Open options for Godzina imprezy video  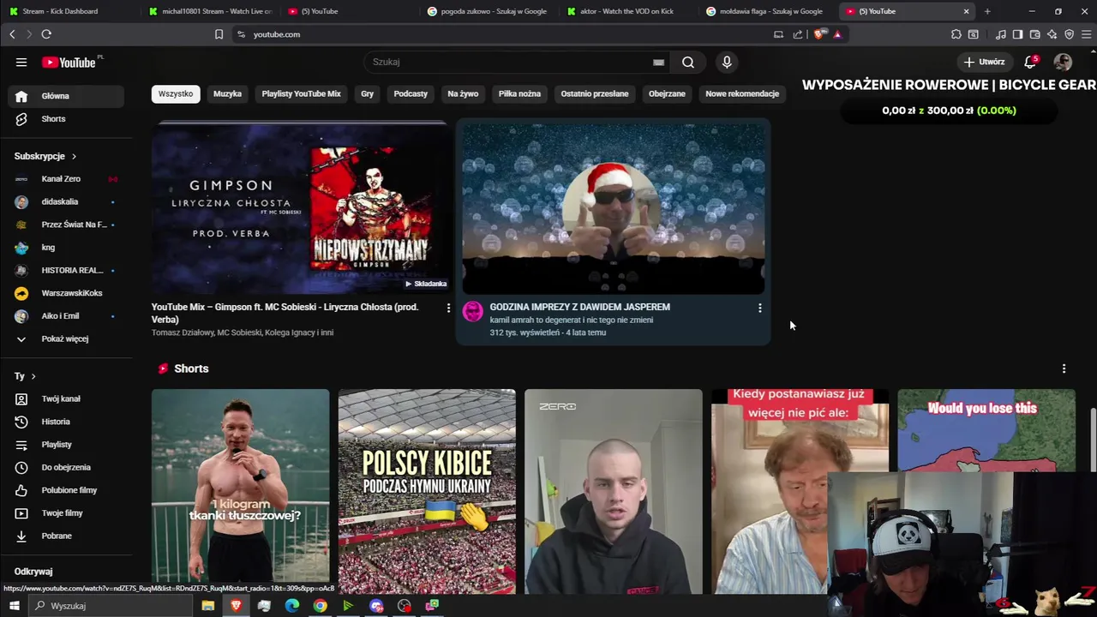point(759,308)
